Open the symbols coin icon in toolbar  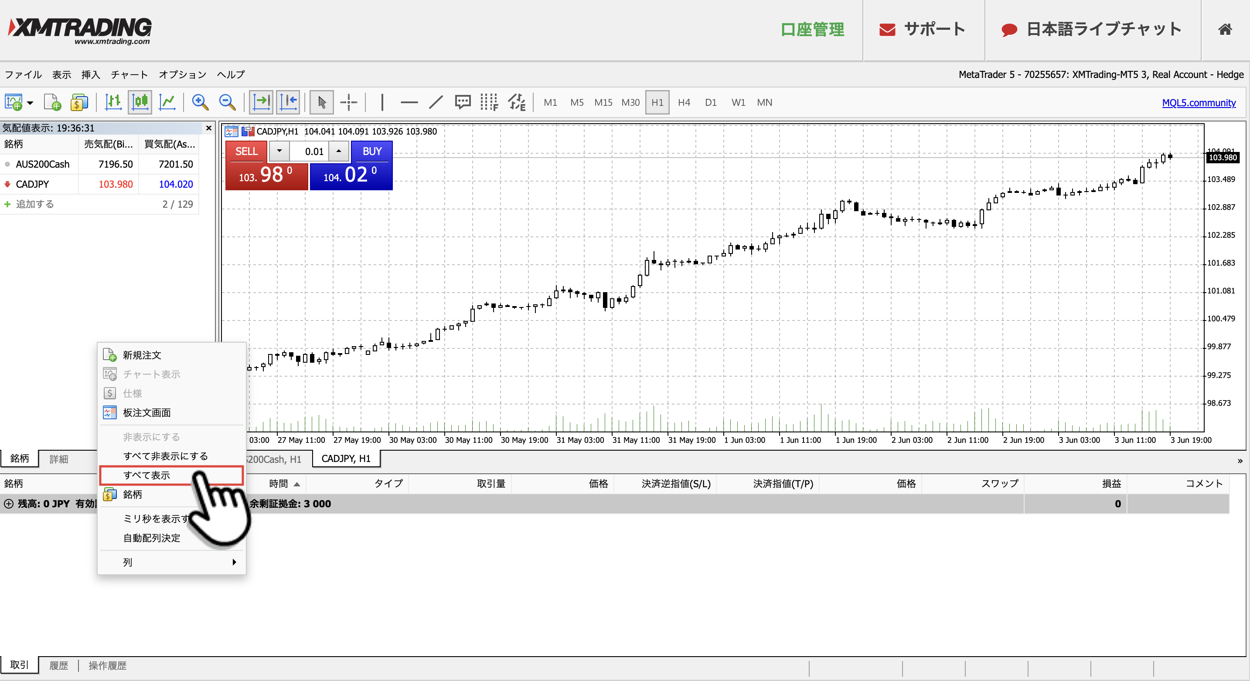(79, 102)
